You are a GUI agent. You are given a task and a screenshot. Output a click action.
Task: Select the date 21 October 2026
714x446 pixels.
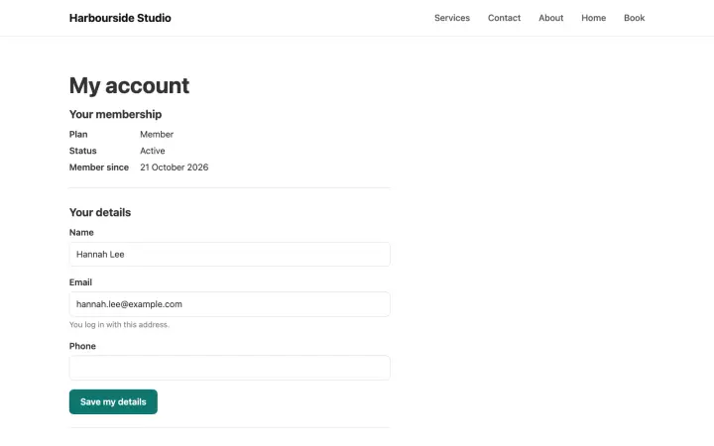click(174, 167)
